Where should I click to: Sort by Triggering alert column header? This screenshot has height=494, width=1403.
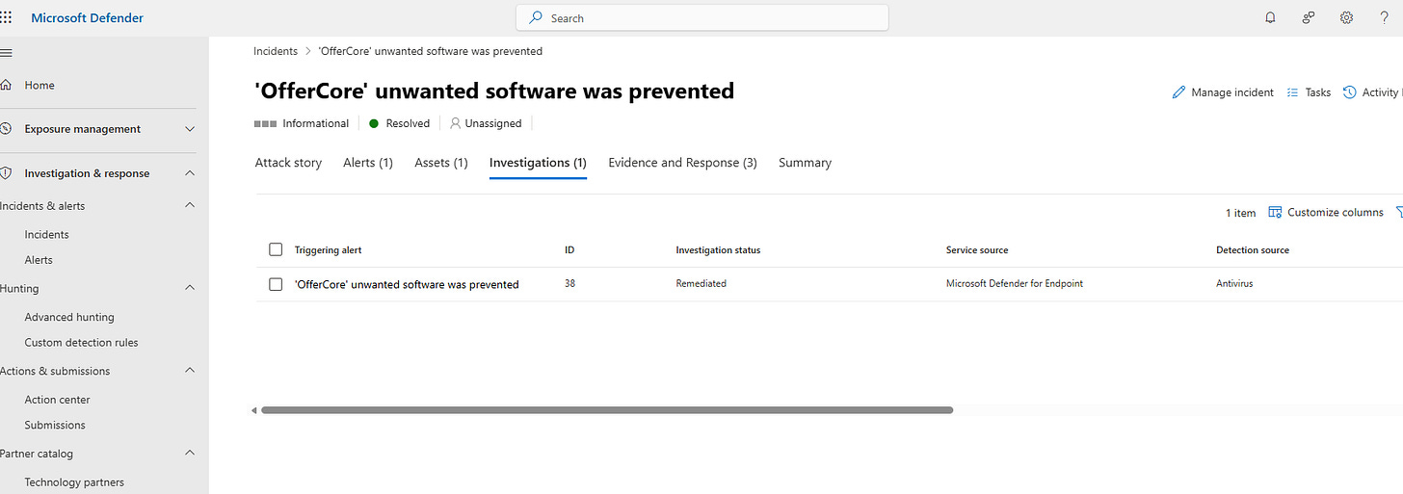[x=328, y=249]
